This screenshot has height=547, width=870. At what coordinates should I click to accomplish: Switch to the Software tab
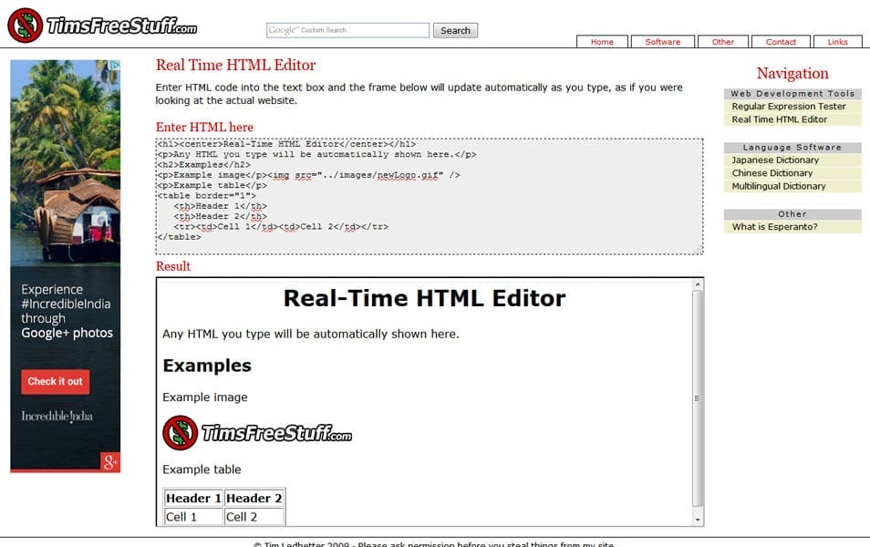[662, 41]
